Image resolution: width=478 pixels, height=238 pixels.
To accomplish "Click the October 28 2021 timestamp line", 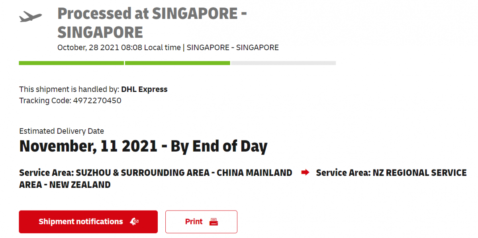I will coord(168,48).
